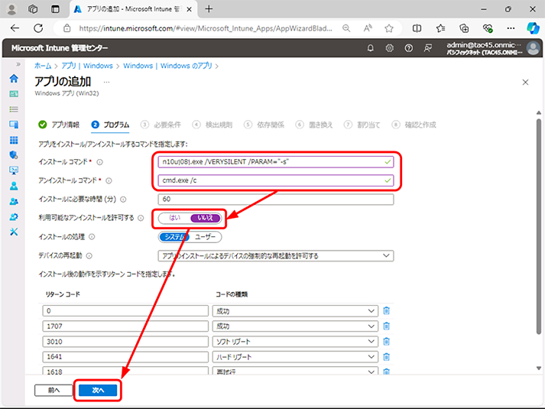Open the help question mark icon
Image resolution: width=545 pixels, height=409 pixels.
click(409, 48)
